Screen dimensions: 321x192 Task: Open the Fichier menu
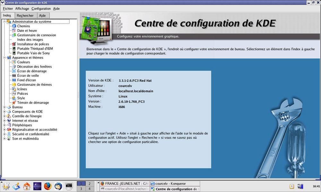(x=8, y=9)
